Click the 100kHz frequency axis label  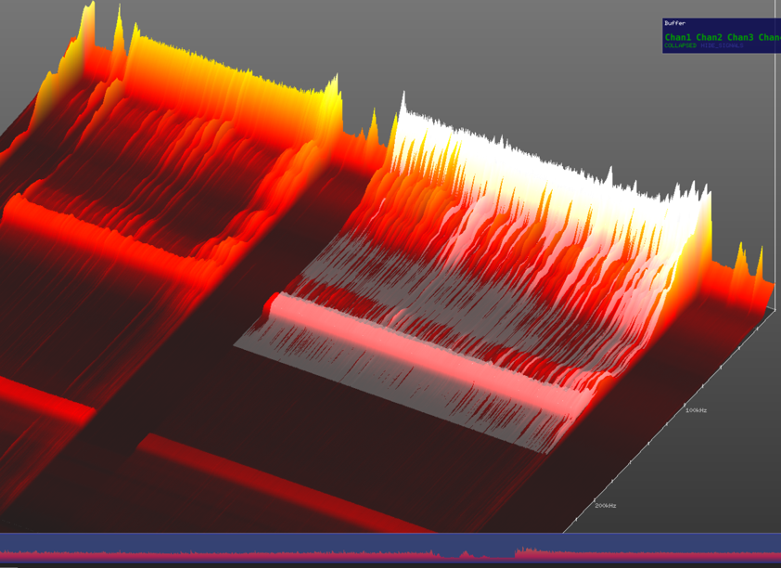pos(696,409)
